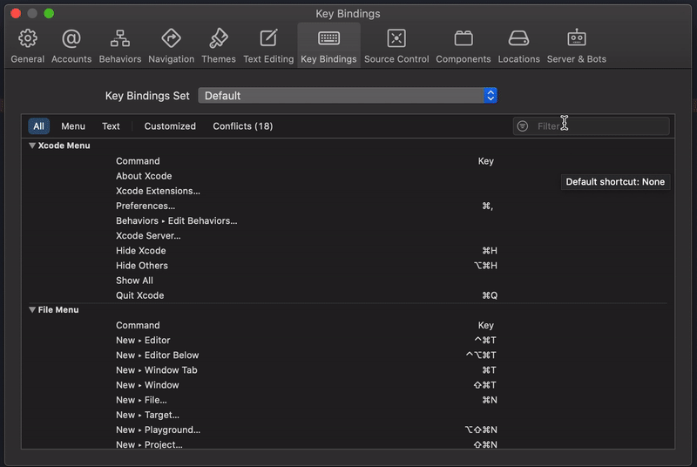Open the Source Control preferences pane
This screenshot has height=467, width=697.
pos(396,46)
